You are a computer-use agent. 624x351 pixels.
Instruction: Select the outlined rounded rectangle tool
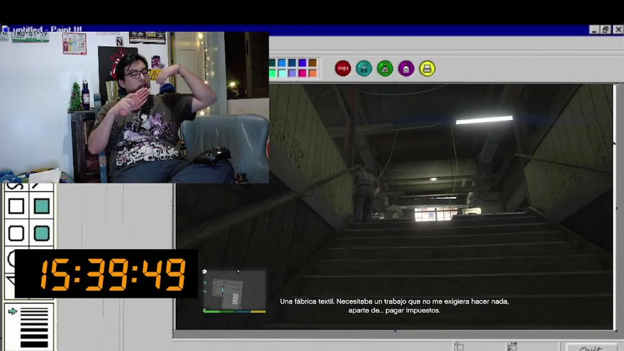coord(16,234)
